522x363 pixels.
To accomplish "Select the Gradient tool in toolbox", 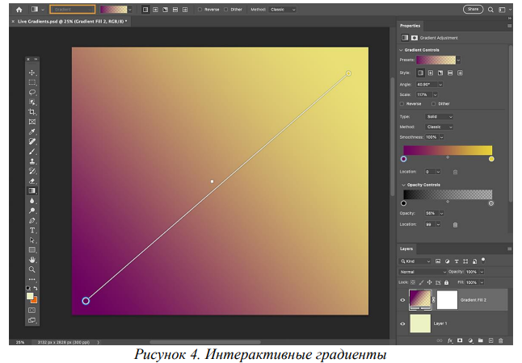I will point(32,191).
